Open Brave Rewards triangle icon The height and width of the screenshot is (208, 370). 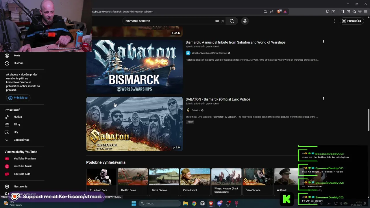click(285, 12)
